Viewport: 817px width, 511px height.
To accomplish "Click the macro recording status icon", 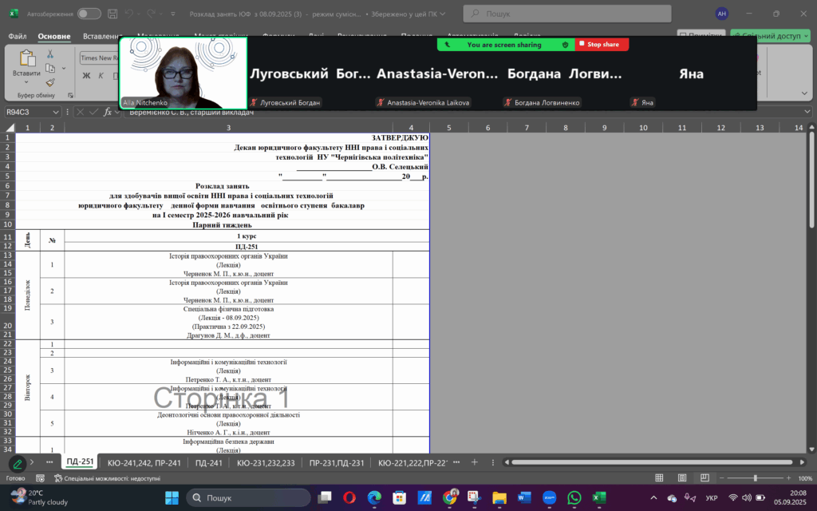I will tap(40, 478).
